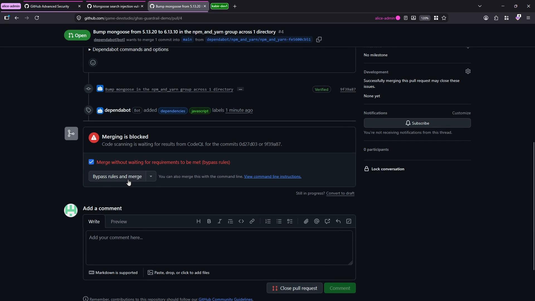Screen dimensions: 535x301
Task: Add emoji reaction with the smiley icon
Action: pos(93,63)
